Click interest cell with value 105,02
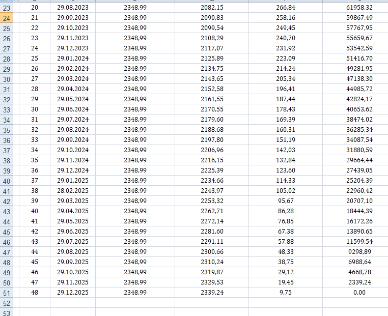The image size is (388, 316). click(285, 191)
